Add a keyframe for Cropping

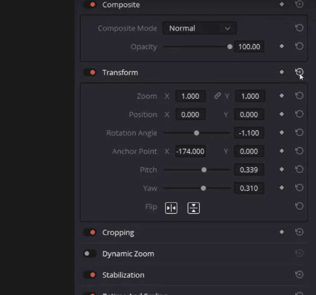point(282,232)
